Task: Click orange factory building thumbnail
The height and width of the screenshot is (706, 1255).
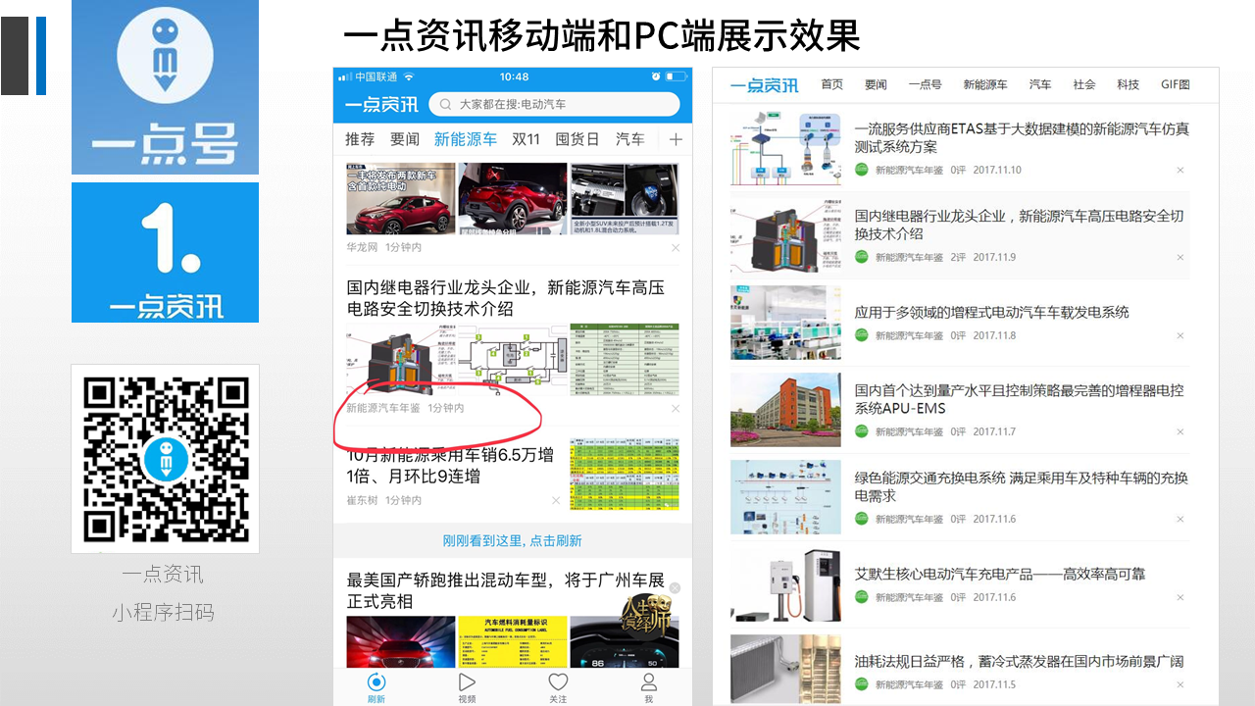Action: [x=785, y=409]
